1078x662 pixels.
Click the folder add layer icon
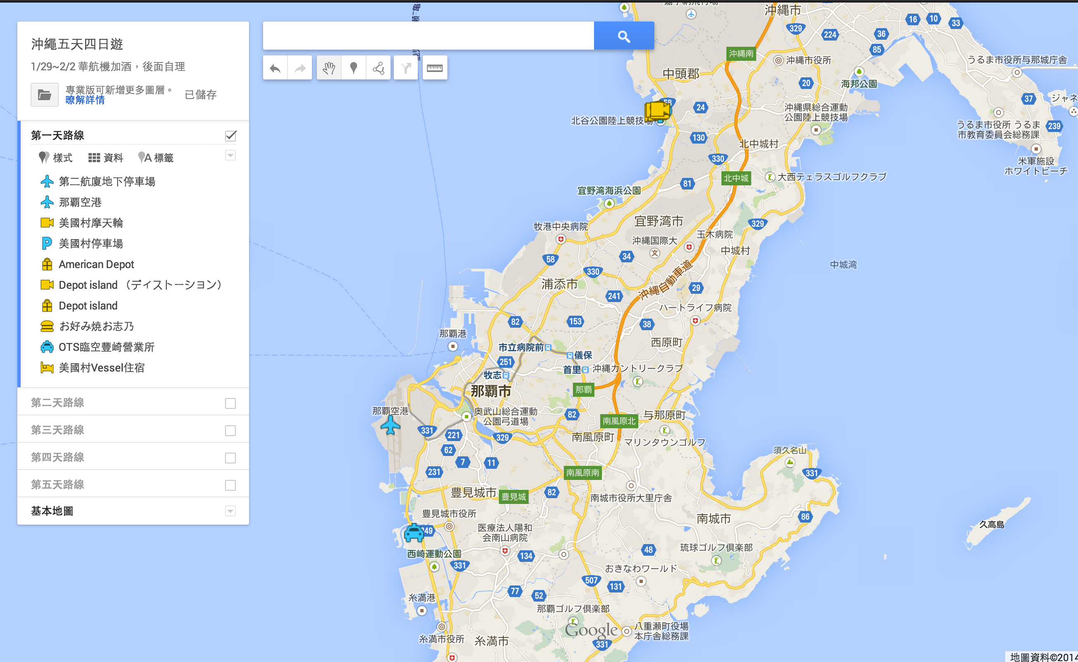point(45,95)
